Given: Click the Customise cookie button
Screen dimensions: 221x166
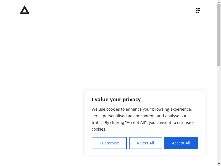Looking at the screenshot, I should (109, 143).
